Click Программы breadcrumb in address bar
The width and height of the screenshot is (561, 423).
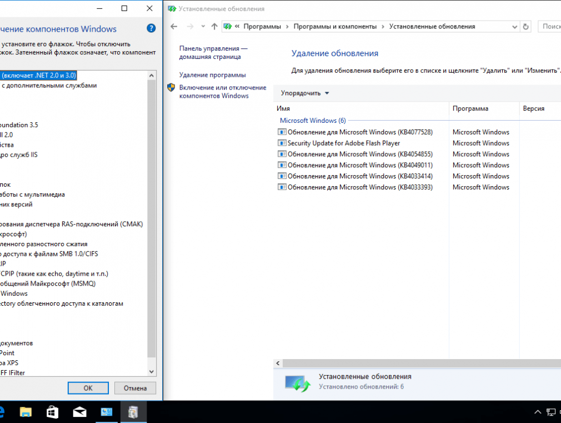(x=262, y=27)
